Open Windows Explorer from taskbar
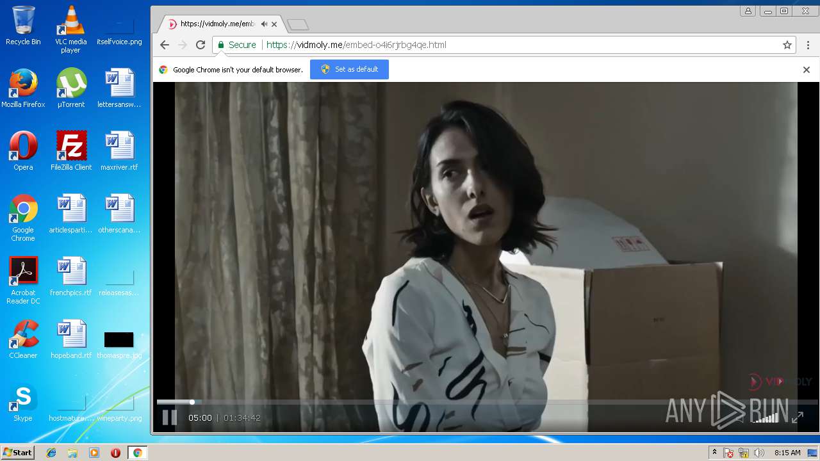Image resolution: width=820 pixels, height=461 pixels. [72, 453]
